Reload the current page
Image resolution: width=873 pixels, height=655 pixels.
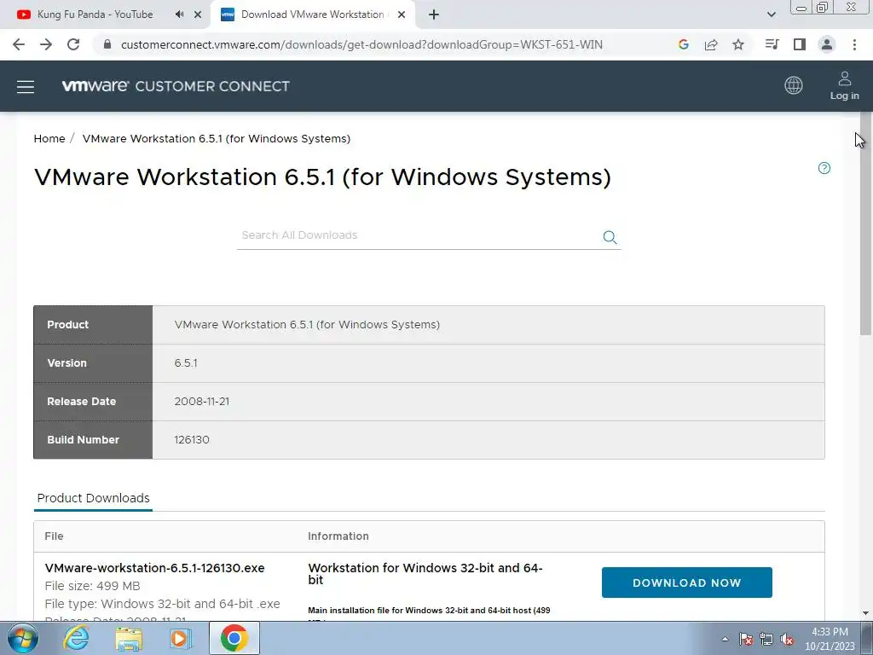click(73, 44)
